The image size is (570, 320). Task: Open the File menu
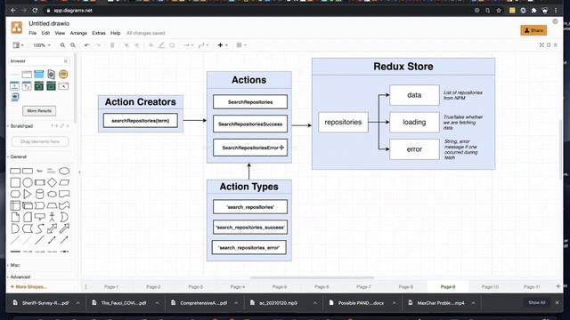[x=32, y=33]
